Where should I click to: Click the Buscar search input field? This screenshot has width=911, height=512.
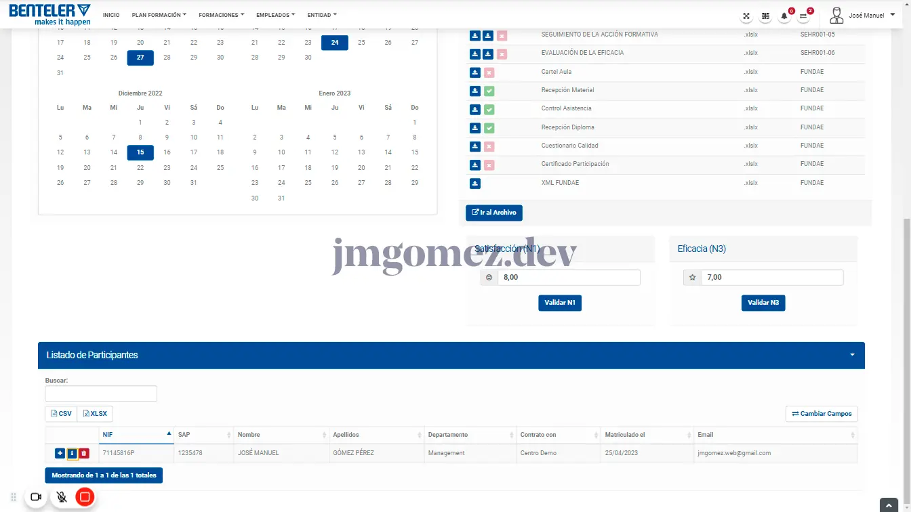[101, 393]
